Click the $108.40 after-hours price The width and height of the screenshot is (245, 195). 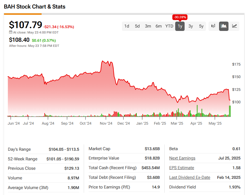tap(19, 40)
